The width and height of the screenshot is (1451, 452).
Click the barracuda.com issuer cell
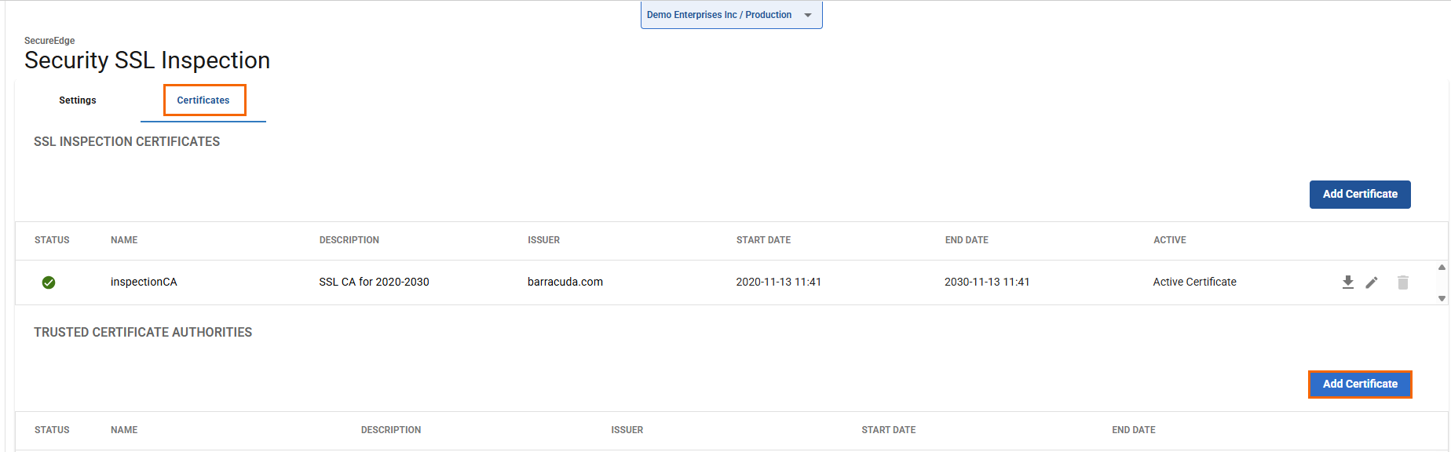[x=565, y=282]
